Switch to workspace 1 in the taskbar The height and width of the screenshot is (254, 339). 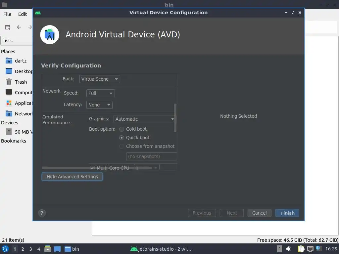tap(15, 249)
